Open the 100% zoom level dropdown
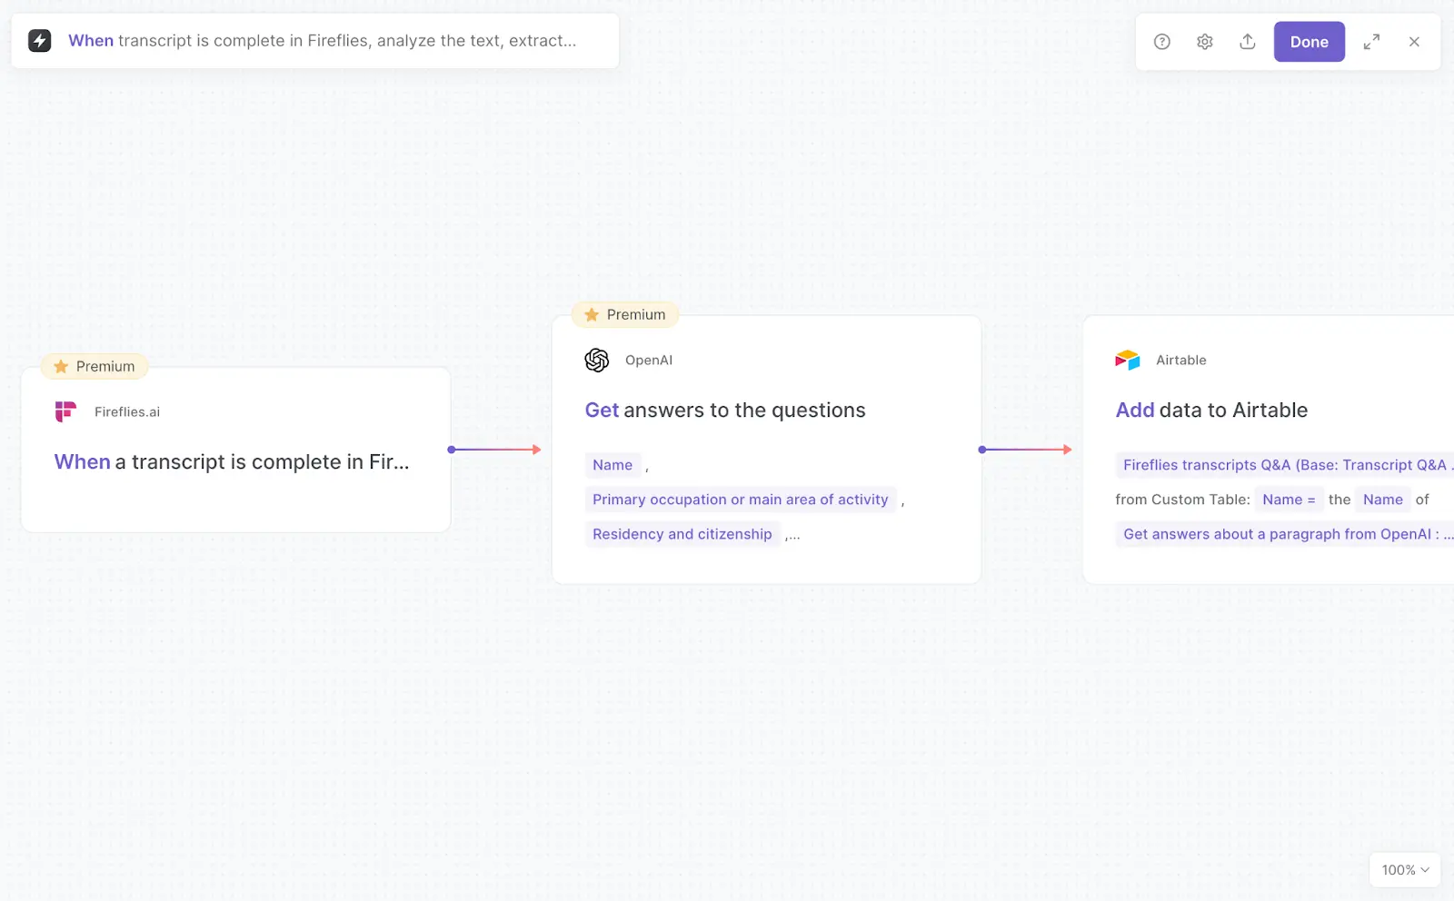Viewport: 1454px width, 901px height. 1405,870
